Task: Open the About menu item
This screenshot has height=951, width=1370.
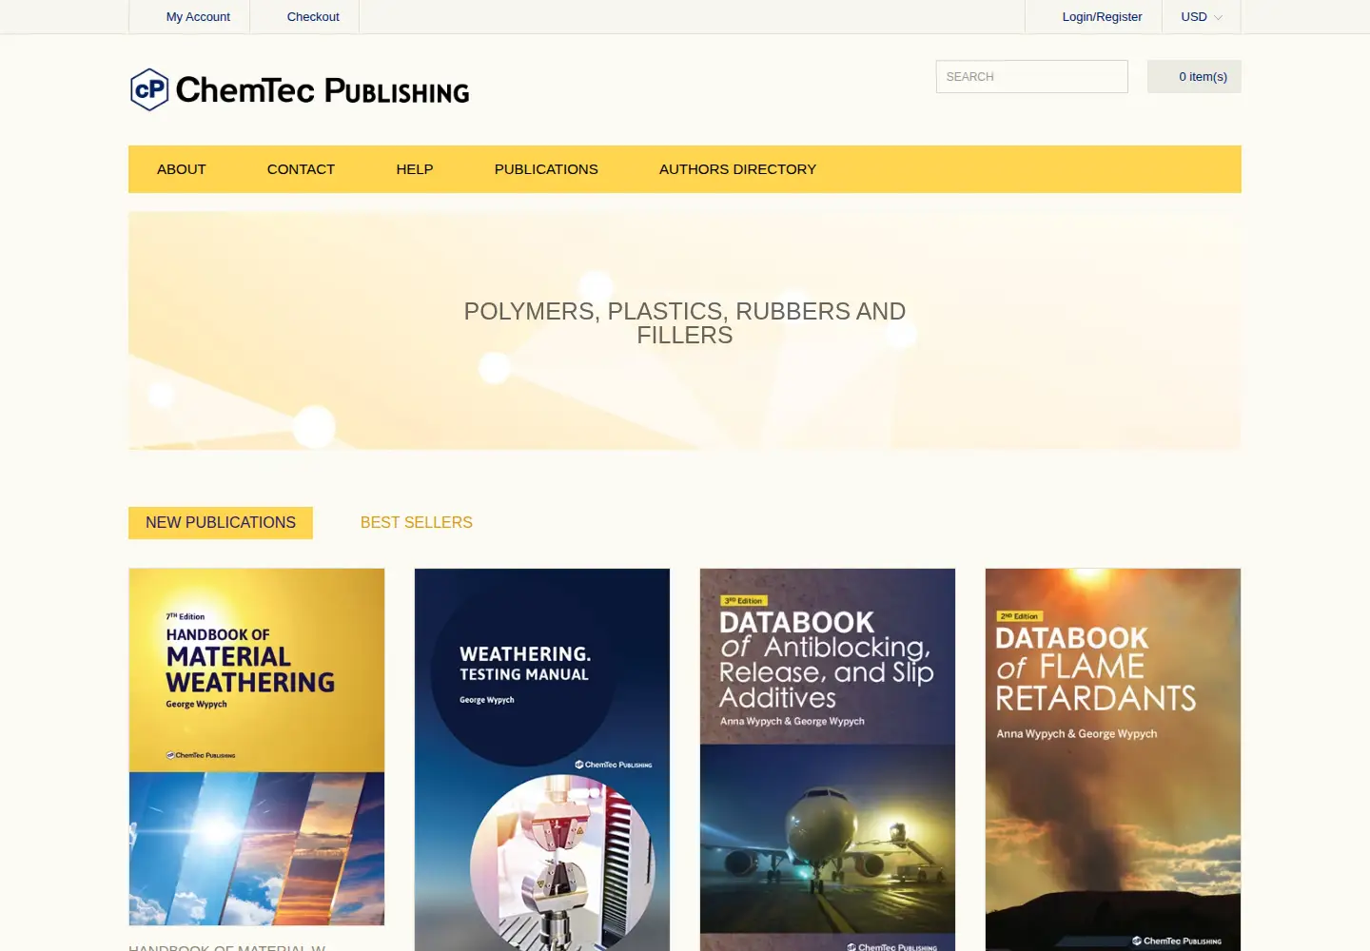Action: click(182, 169)
